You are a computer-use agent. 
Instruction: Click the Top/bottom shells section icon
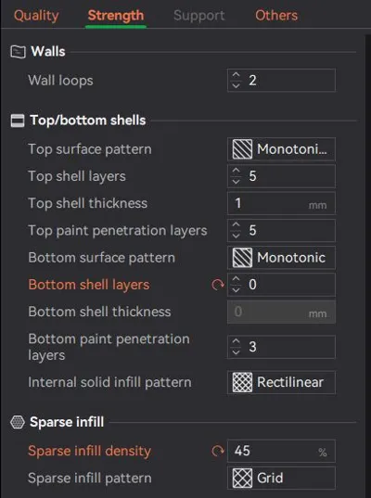(x=18, y=121)
